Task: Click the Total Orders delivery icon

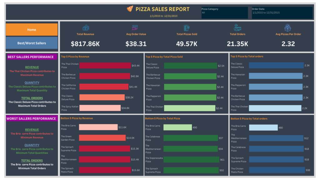Action: pos(237,28)
